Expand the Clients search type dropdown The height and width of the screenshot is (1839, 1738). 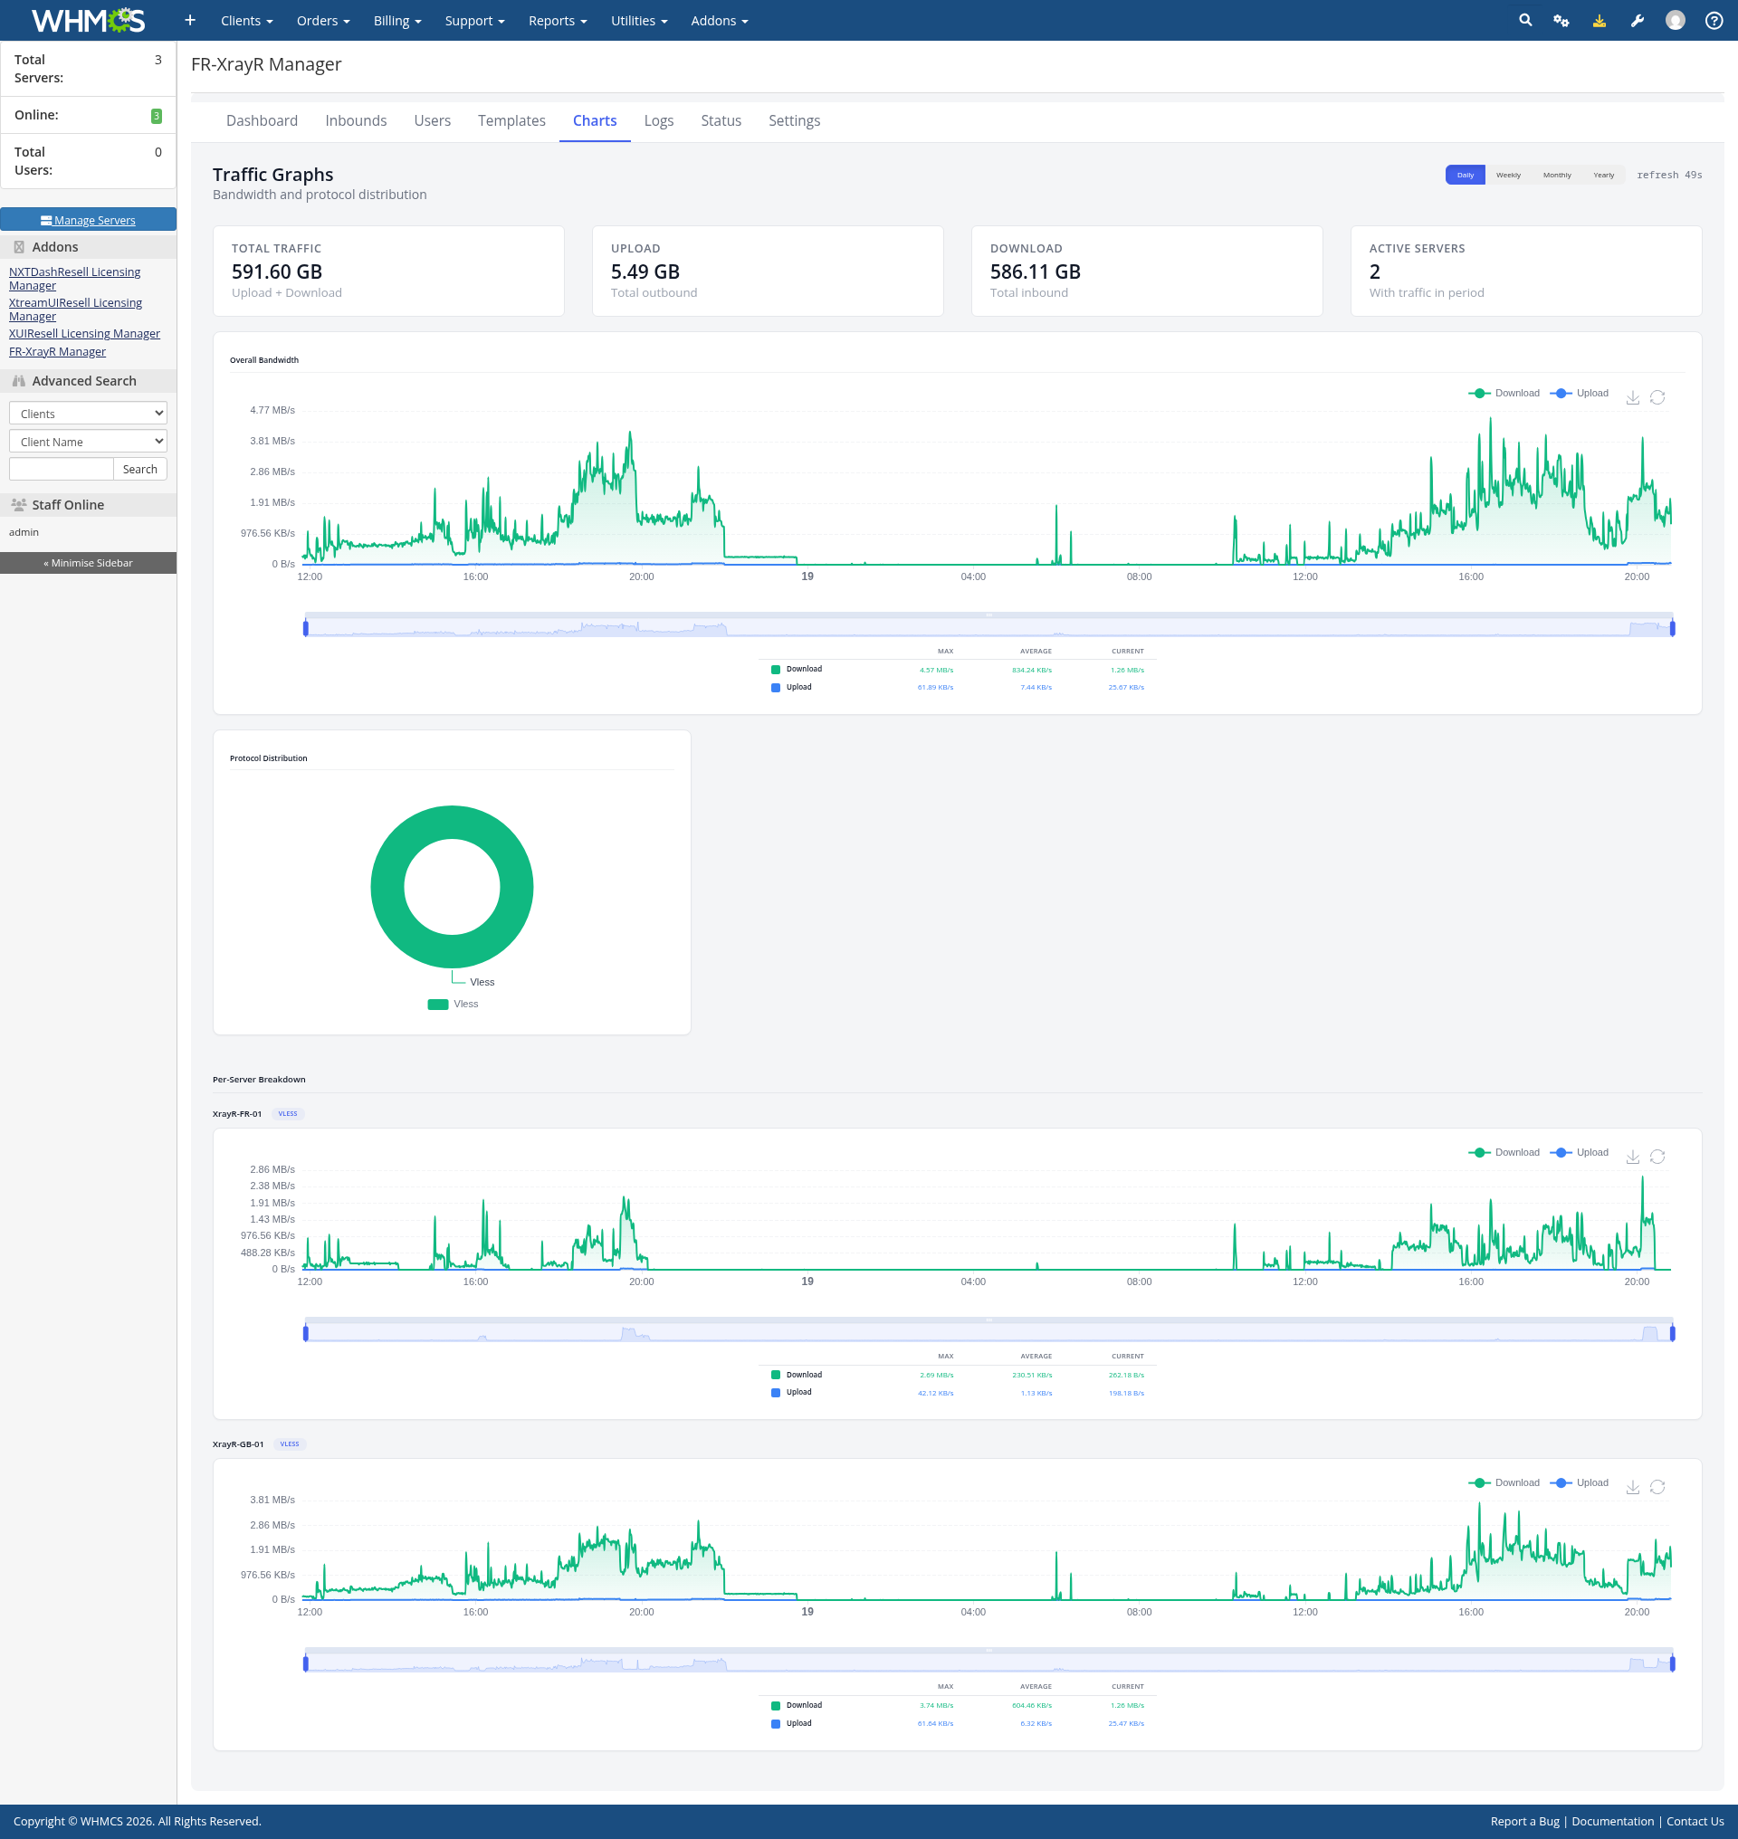pos(88,414)
